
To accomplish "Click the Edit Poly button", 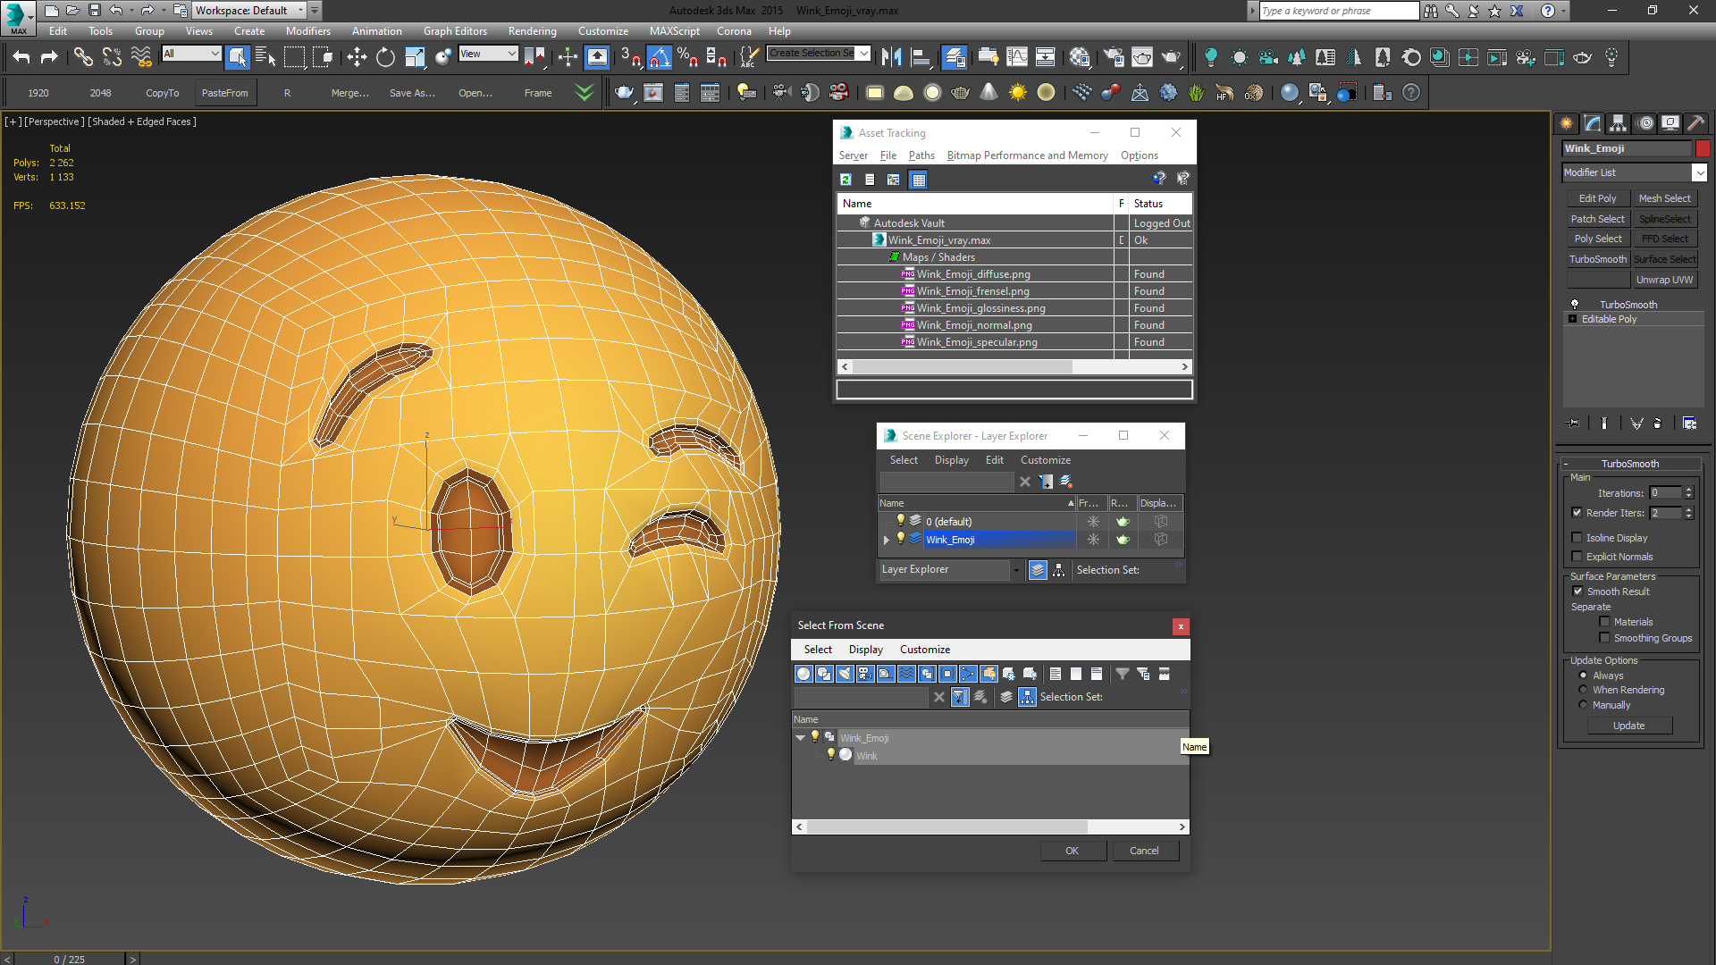I will click(1597, 197).
